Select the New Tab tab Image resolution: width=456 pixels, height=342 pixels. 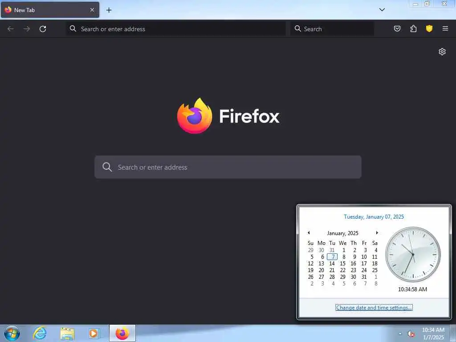(x=50, y=10)
